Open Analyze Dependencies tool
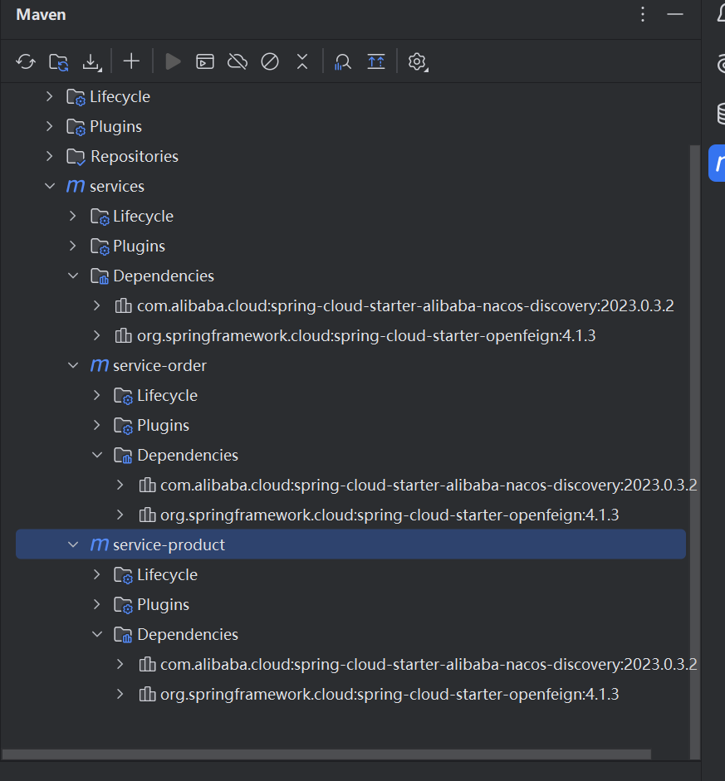The image size is (725, 781). pyautogui.click(x=343, y=61)
